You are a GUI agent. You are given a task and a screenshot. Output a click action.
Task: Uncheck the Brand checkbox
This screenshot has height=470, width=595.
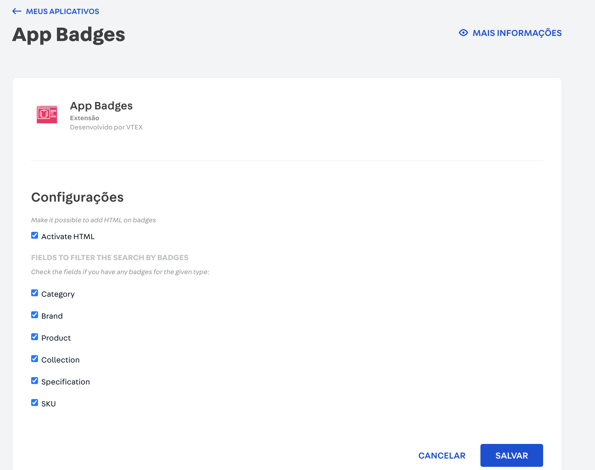click(35, 315)
